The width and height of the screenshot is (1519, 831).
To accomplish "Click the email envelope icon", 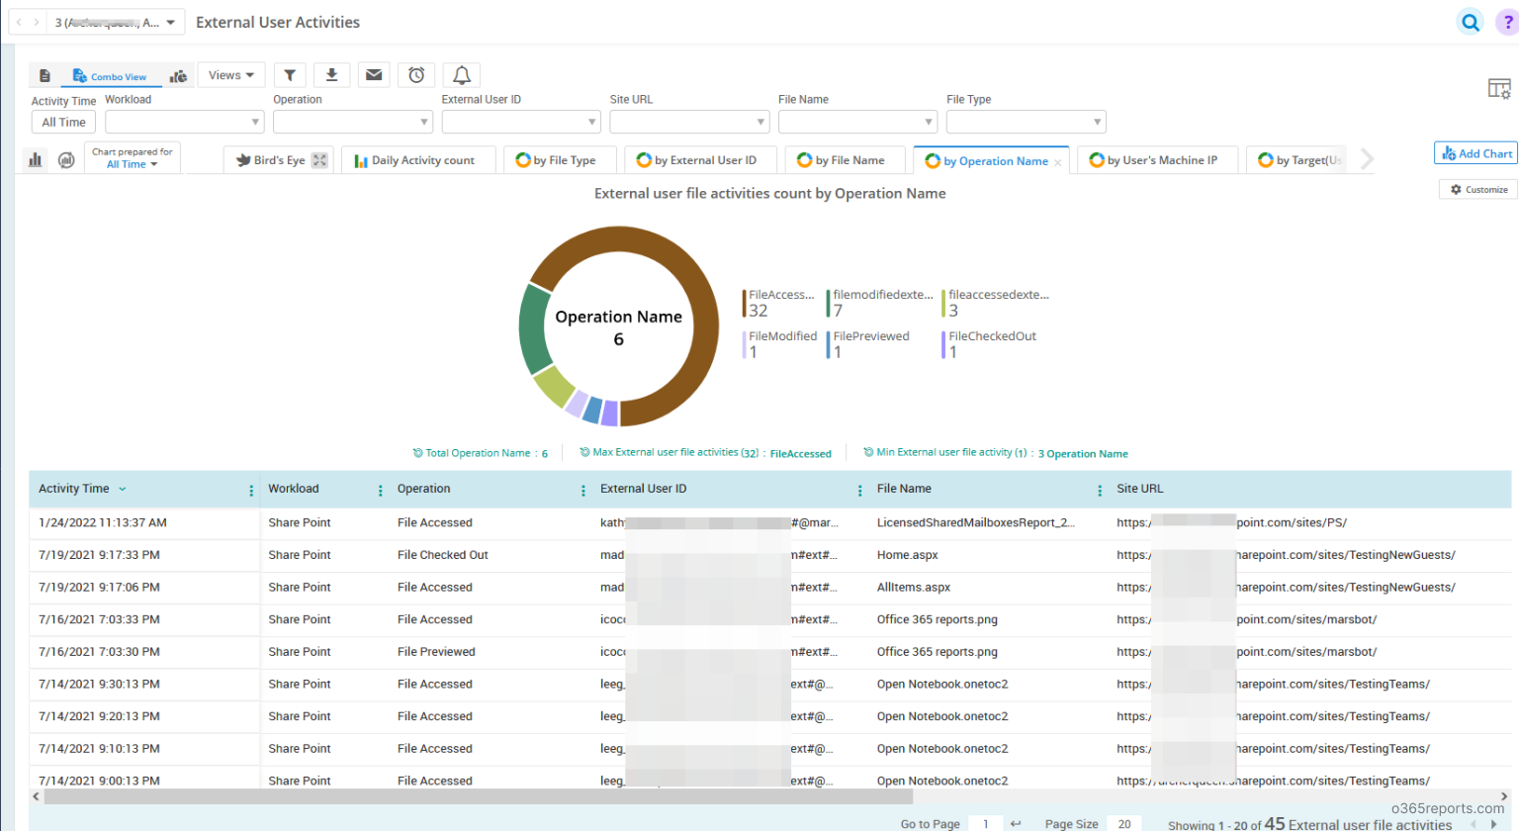I will [x=374, y=75].
